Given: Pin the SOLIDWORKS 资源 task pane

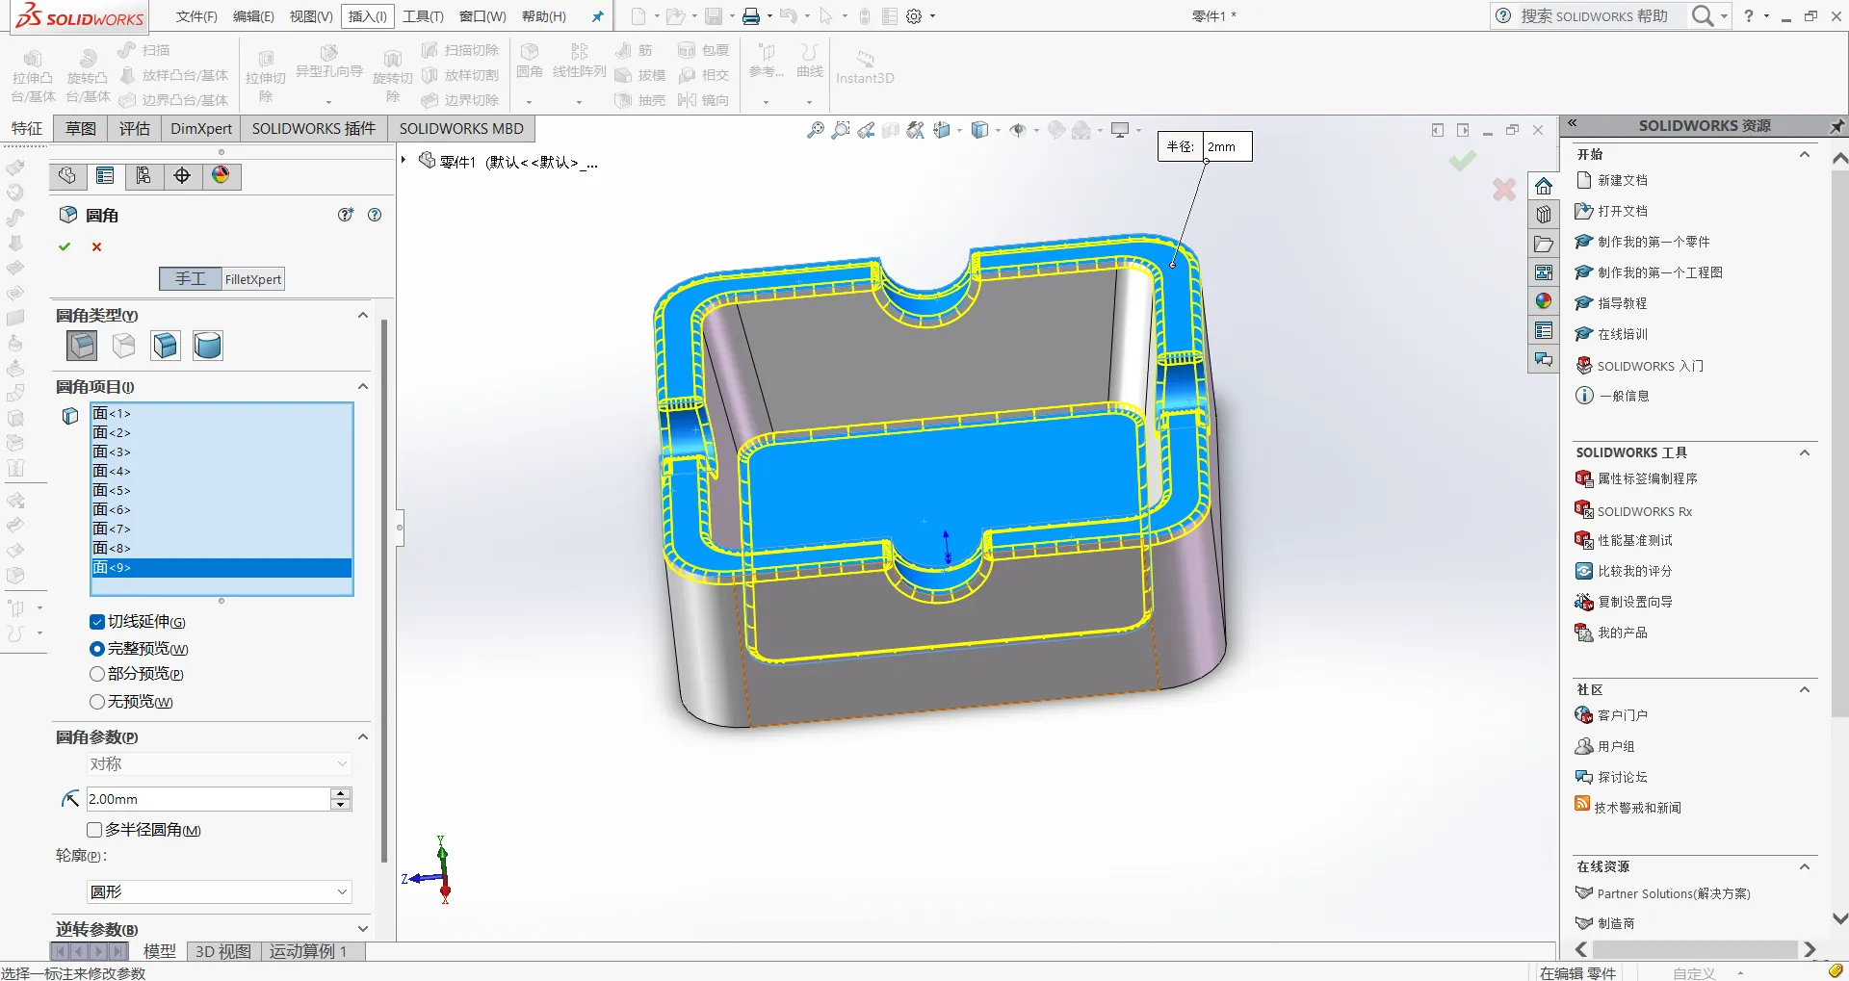Looking at the screenshot, I should pos(1836,126).
